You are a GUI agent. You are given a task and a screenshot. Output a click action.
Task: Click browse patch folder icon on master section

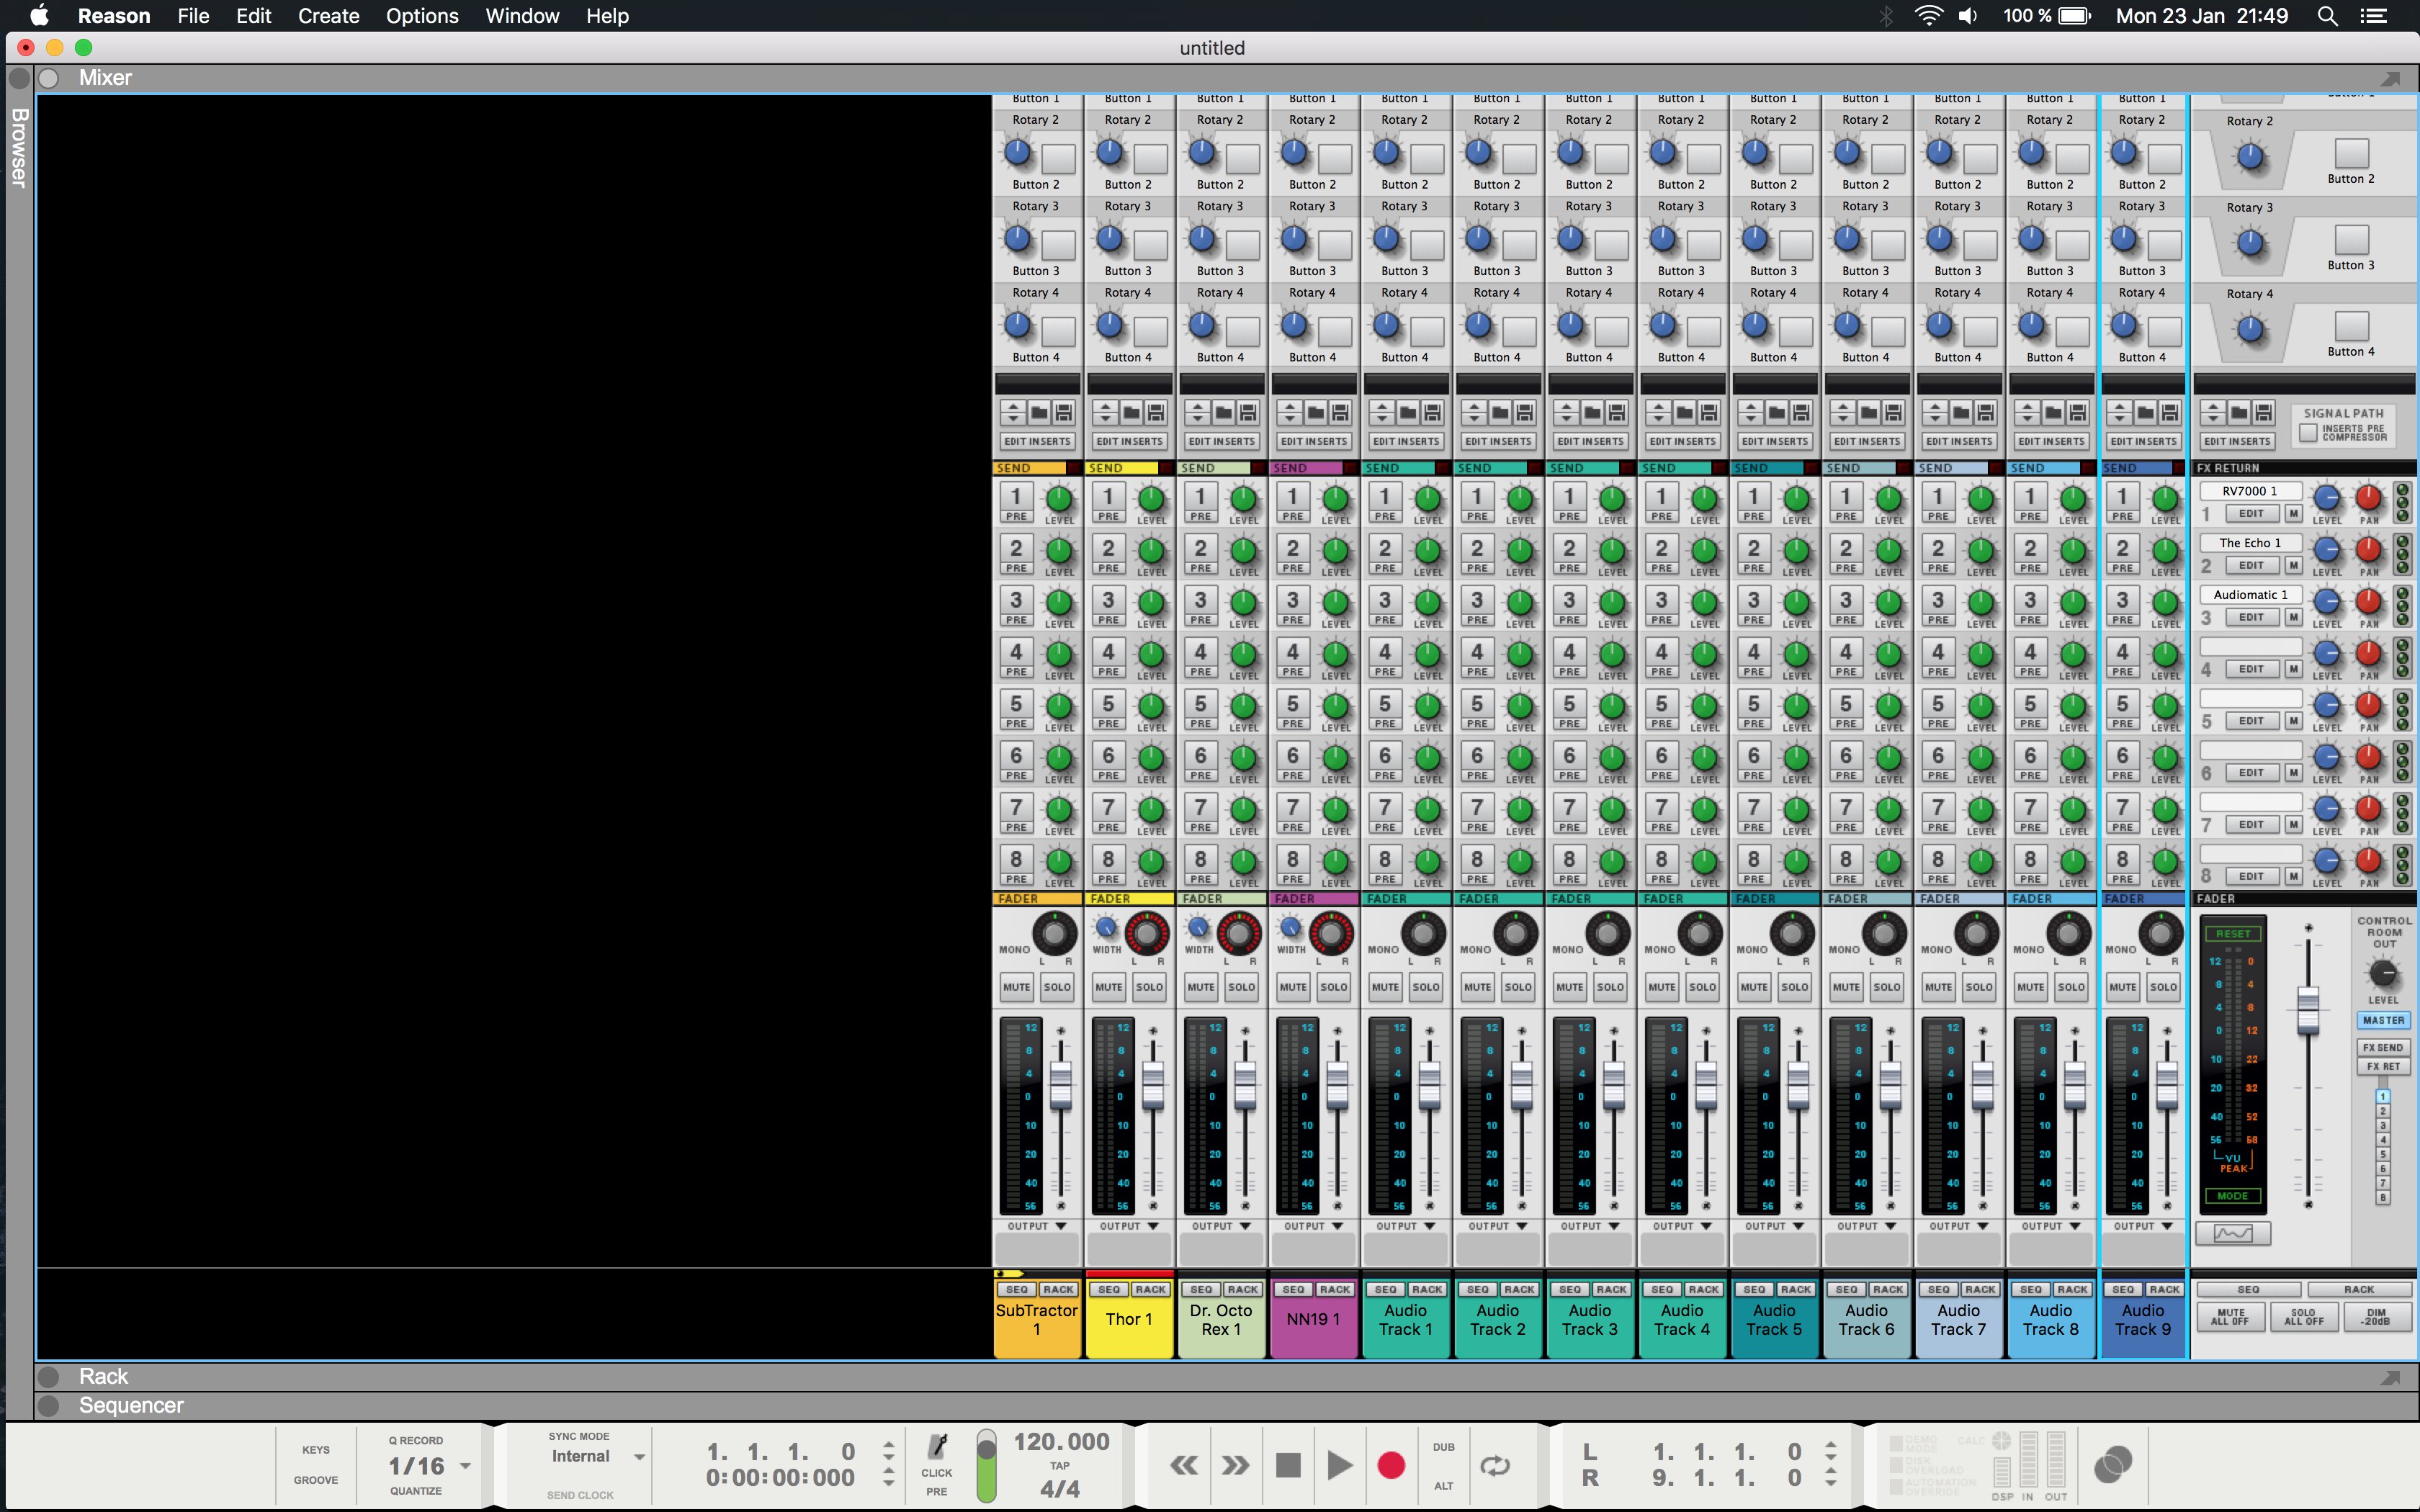(x=2238, y=412)
